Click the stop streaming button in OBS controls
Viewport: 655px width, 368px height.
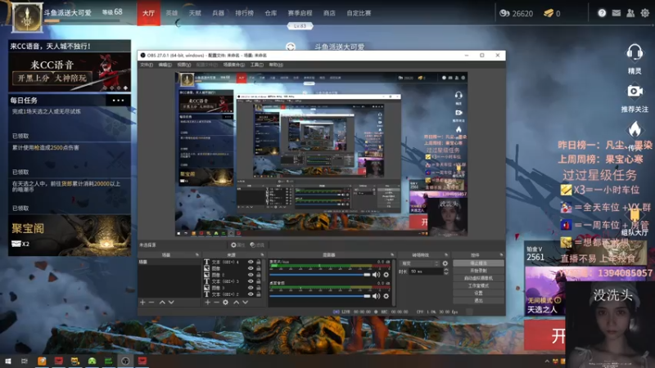(x=478, y=263)
